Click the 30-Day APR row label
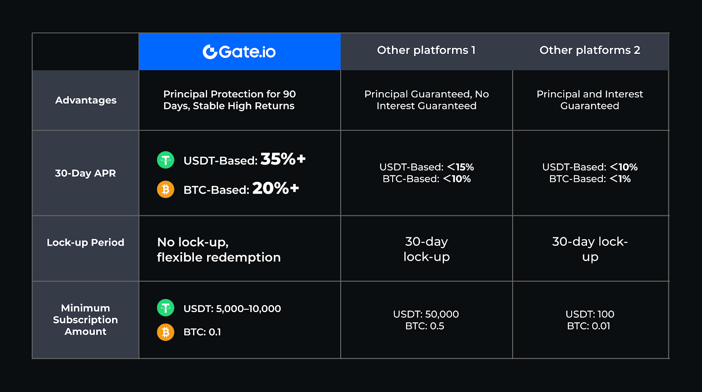The image size is (702, 392). (x=86, y=173)
